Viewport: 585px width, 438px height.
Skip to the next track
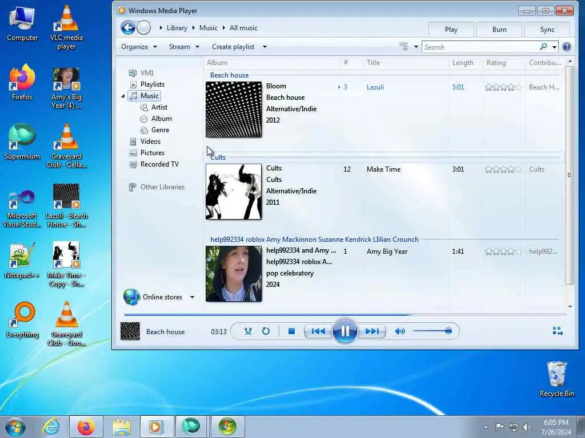pos(371,331)
